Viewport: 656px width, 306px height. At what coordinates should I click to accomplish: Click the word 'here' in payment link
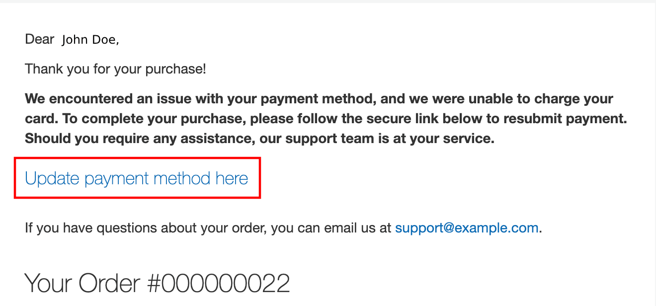(232, 178)
